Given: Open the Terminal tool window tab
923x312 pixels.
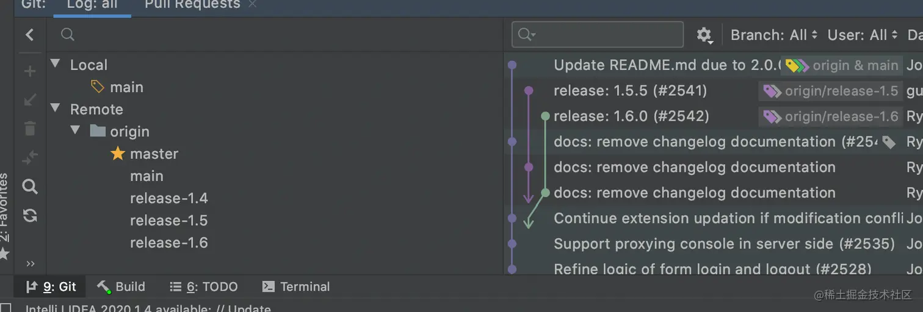Looking at the screenshot, I should [296, 286].
